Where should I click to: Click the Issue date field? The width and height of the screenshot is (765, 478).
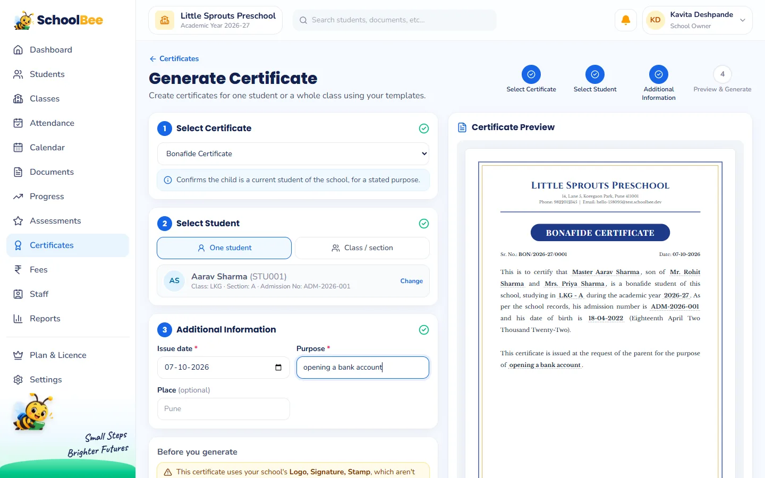(224, 368)
